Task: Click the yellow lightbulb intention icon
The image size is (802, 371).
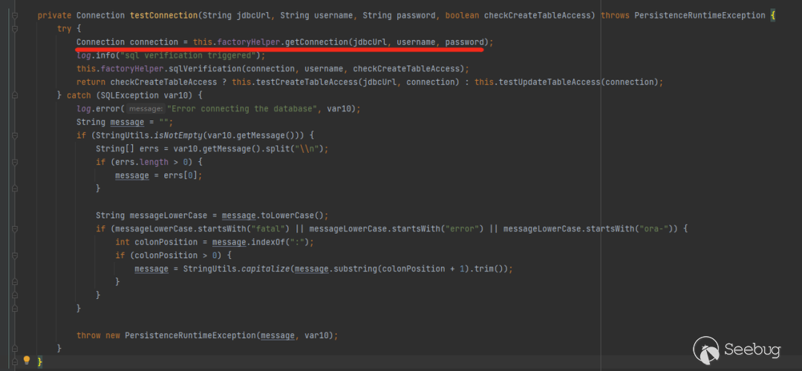Action: coord(27,361)
